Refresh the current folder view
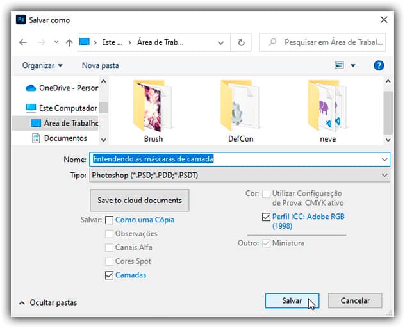This screenshot has height=328, width=405. pyautogui.click(x=241, y=43)
